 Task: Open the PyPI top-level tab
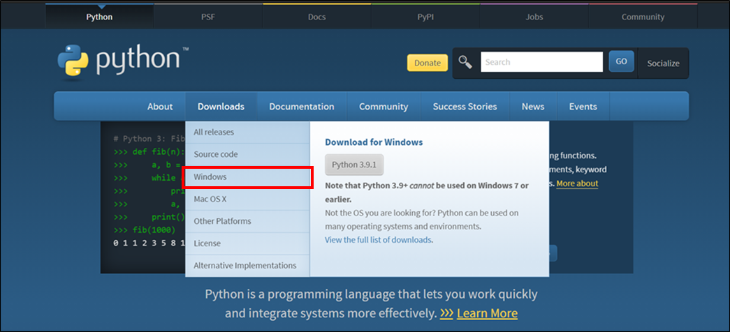pyautogui.click(x=425, y=17)
